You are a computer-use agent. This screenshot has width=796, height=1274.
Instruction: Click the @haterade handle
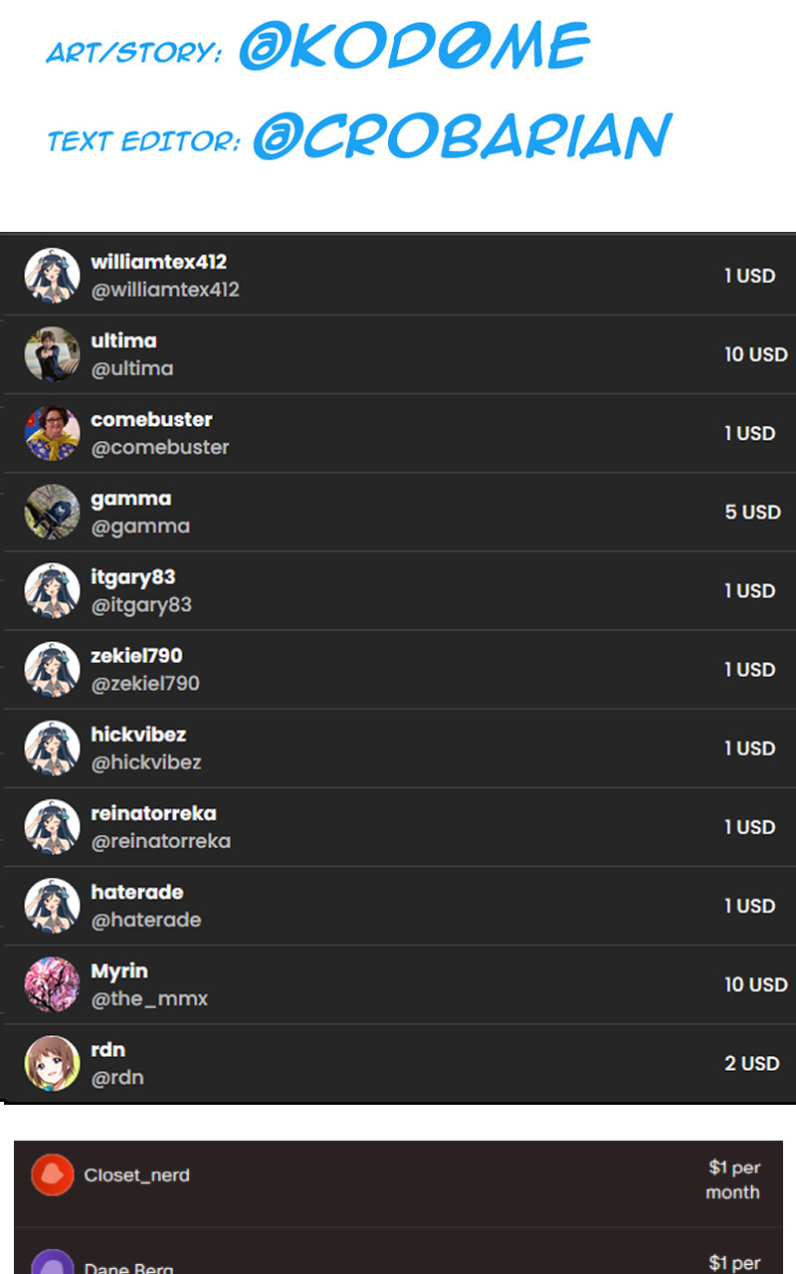point(146,920)
